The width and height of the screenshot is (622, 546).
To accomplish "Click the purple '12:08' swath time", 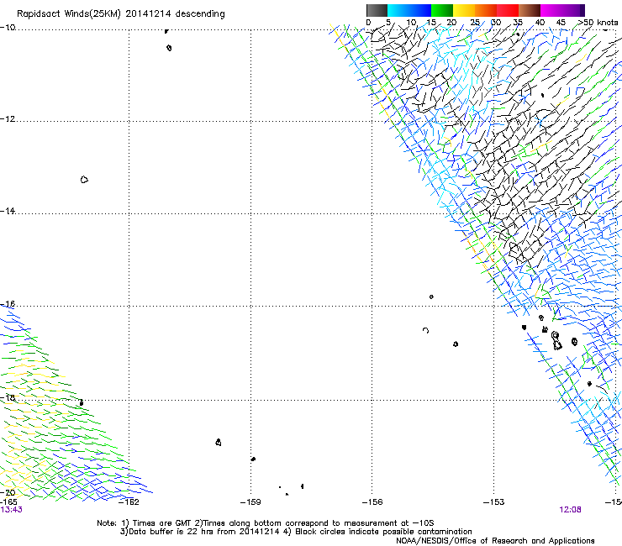I will [x=570, y=510].
